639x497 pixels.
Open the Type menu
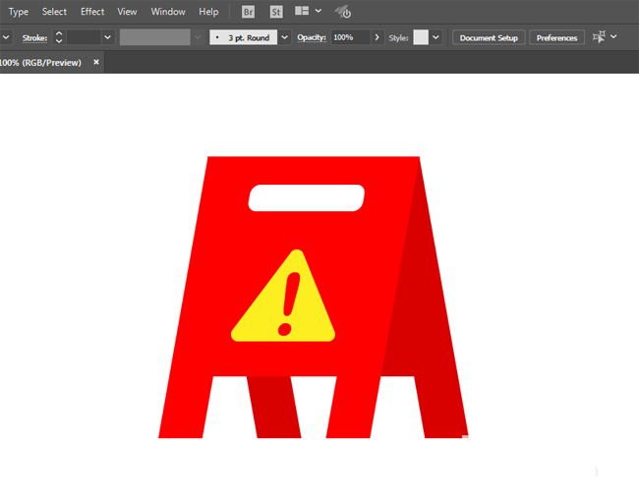tap(19, 12)
